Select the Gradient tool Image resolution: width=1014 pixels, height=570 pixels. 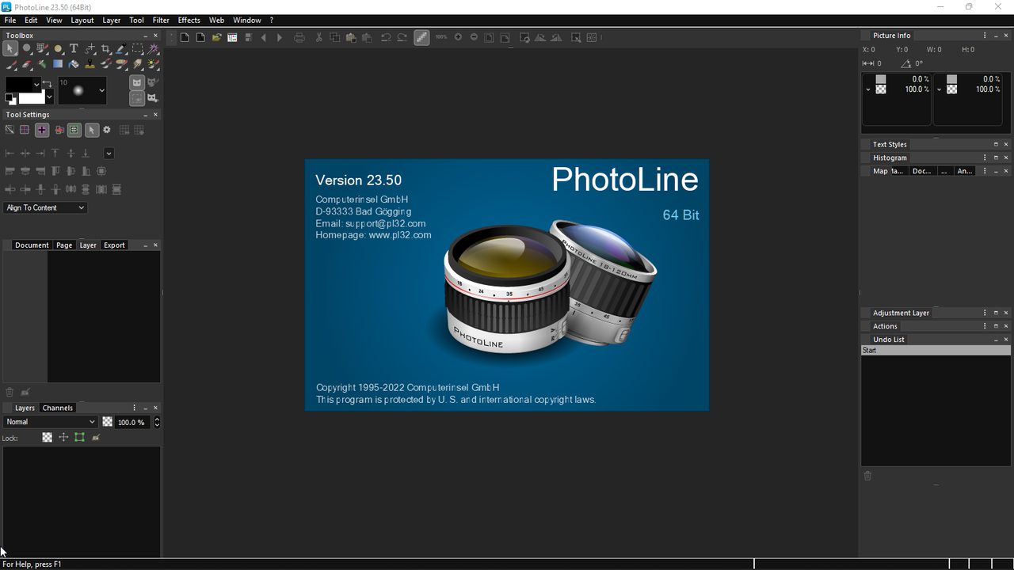pyautogui.click(x=58, y=64)
